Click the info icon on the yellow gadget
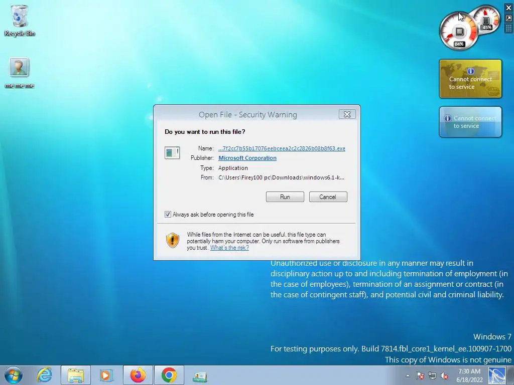The image size is (514, 385). (471, 71)
